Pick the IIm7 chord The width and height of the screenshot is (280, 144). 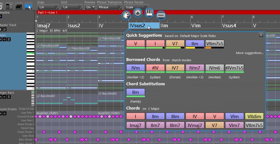[155, 125]
